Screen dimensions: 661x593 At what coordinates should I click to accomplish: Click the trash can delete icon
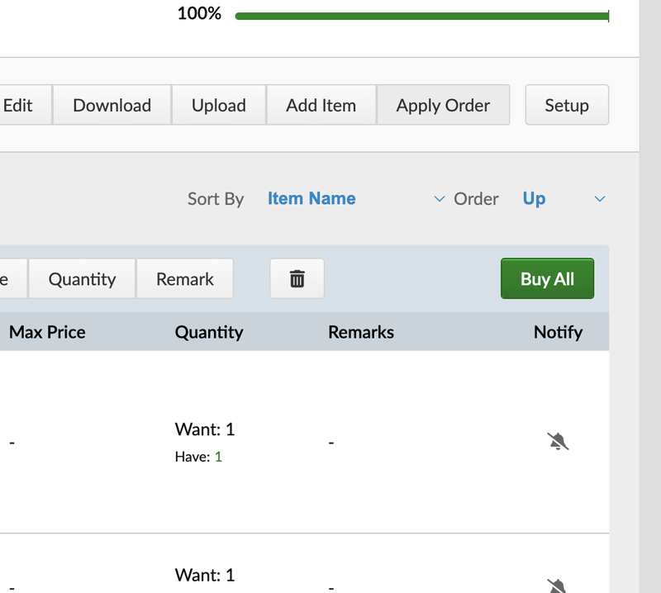point(297,279)
